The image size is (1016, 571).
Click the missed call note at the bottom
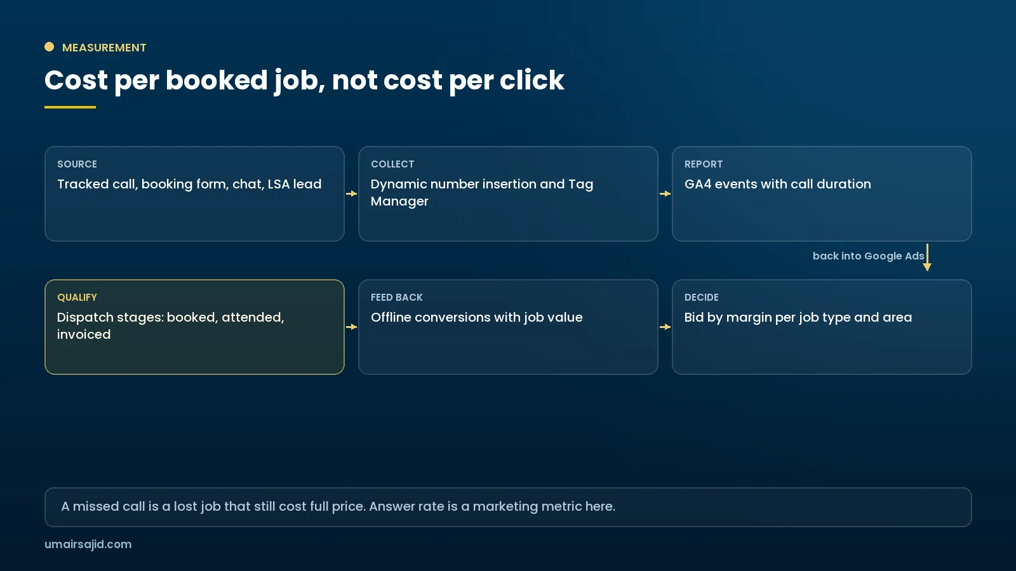pos(508,507)
